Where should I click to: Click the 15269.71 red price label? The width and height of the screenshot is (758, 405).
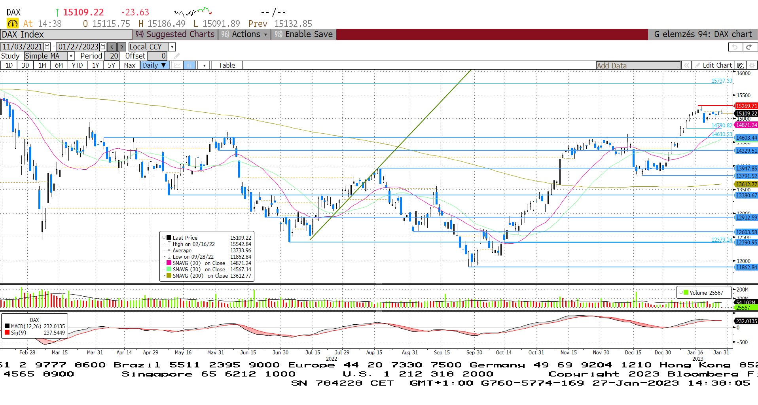tap(746, 106)
